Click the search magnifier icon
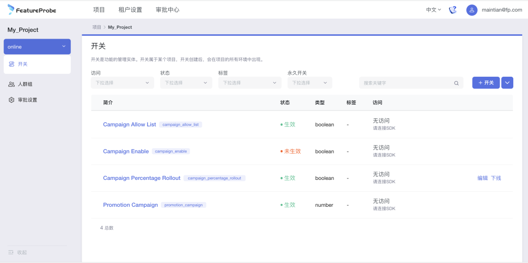This screenshot has height=263, width=528. [456, 83]
